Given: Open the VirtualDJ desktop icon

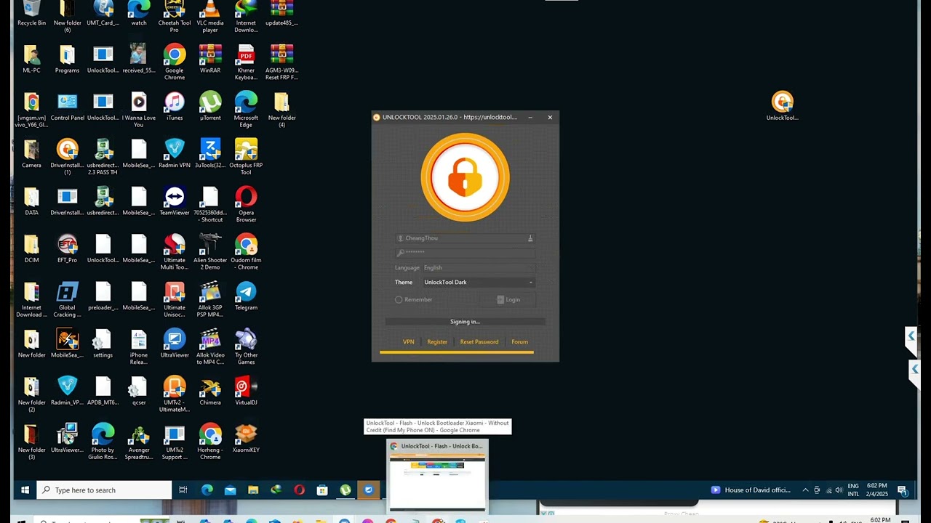Looking at the screenshot, I should coord(246,391).
